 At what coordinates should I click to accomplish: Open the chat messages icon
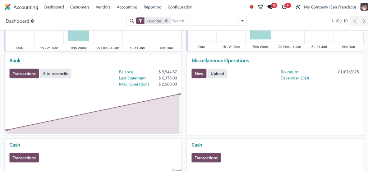270,7
